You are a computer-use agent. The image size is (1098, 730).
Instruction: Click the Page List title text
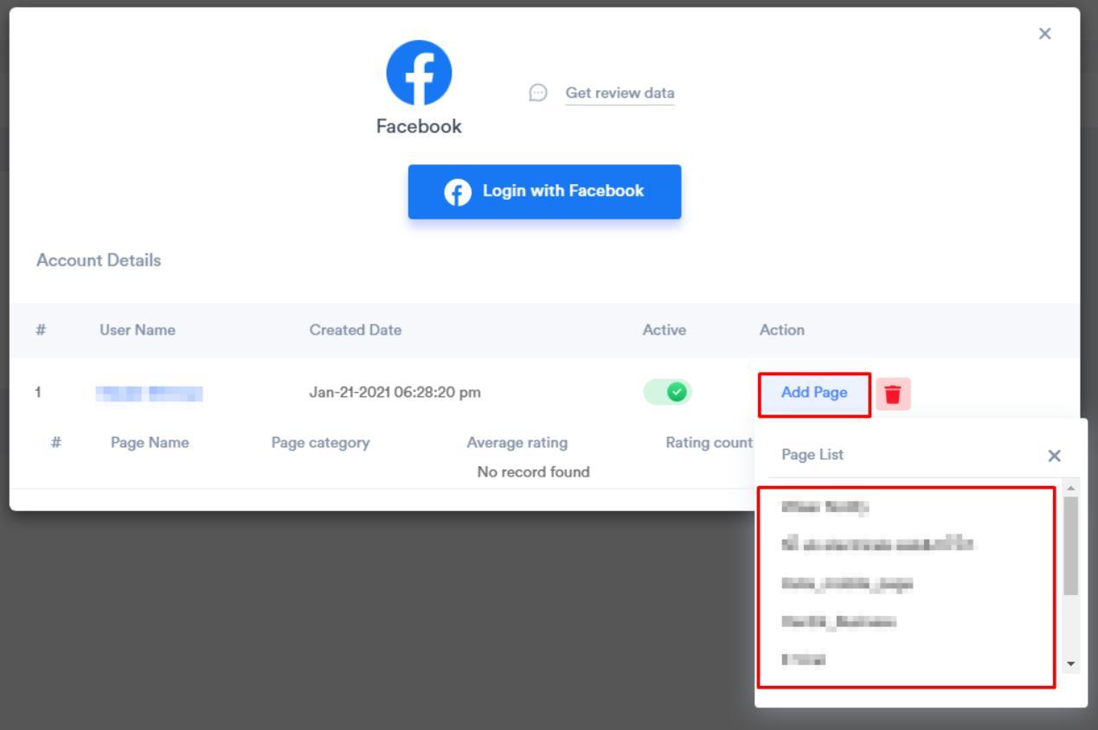812,455
